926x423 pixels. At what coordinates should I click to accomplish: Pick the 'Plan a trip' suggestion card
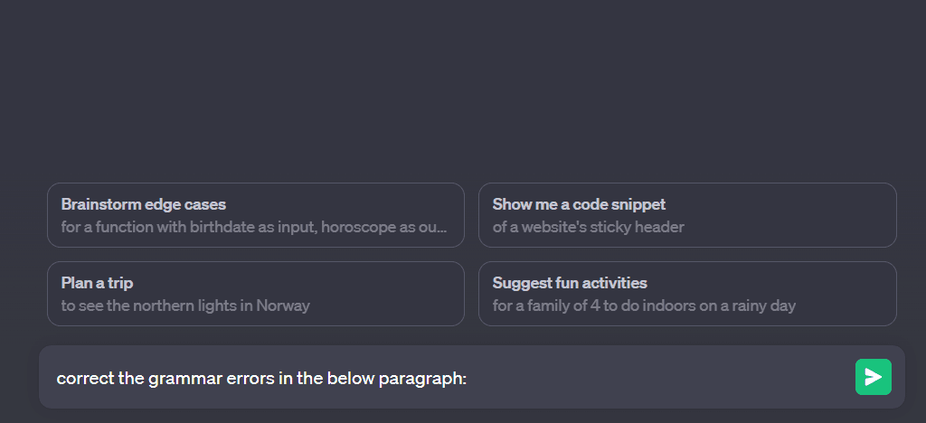[x=256, y=294]
